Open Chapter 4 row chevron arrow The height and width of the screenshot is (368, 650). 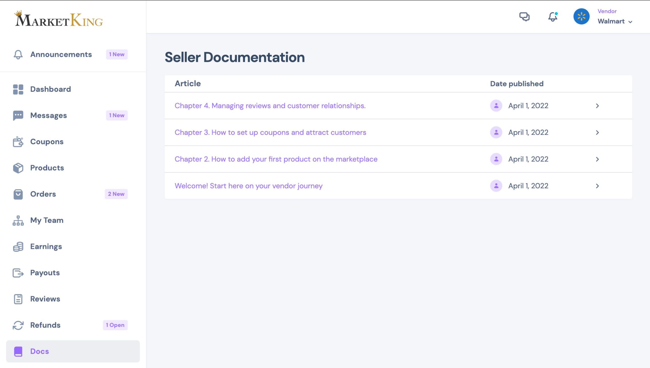coord(597,106)
